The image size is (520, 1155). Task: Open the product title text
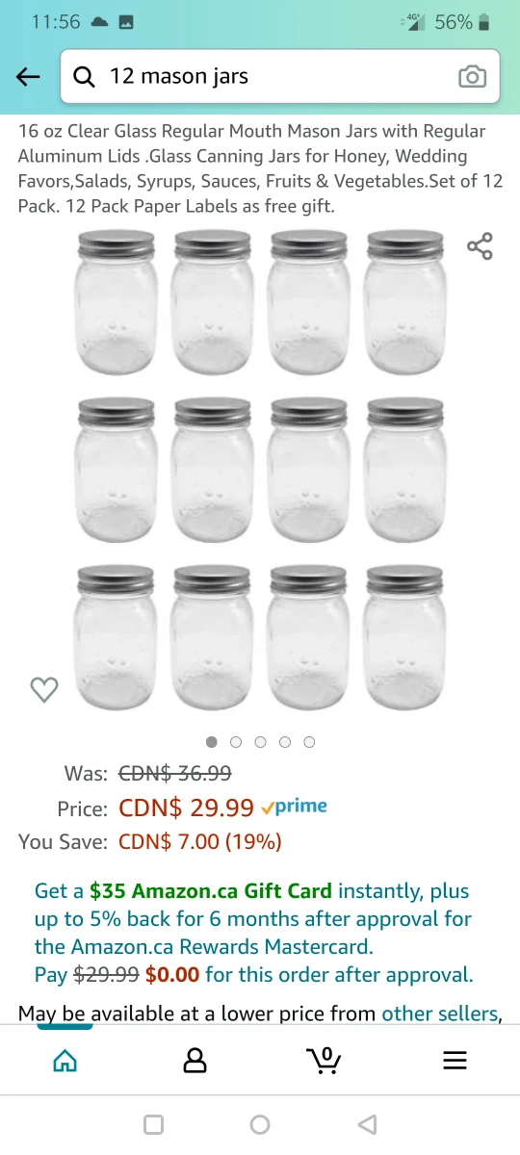click(260, 168)
